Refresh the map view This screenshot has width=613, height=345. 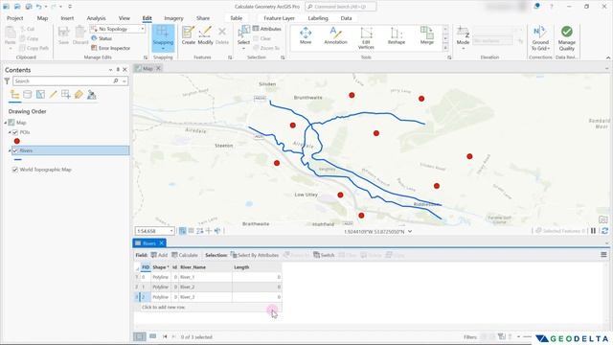tap(604, 231)
